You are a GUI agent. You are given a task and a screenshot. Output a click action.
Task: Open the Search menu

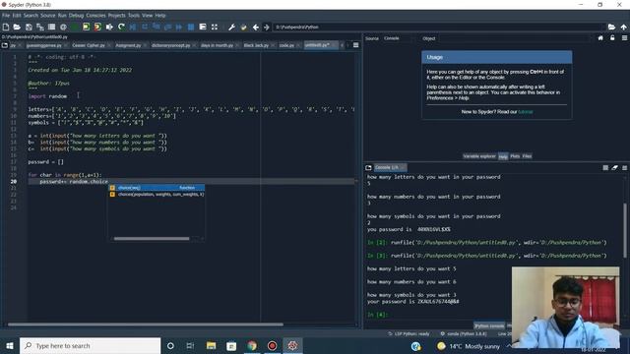click(x=31, y=16)
